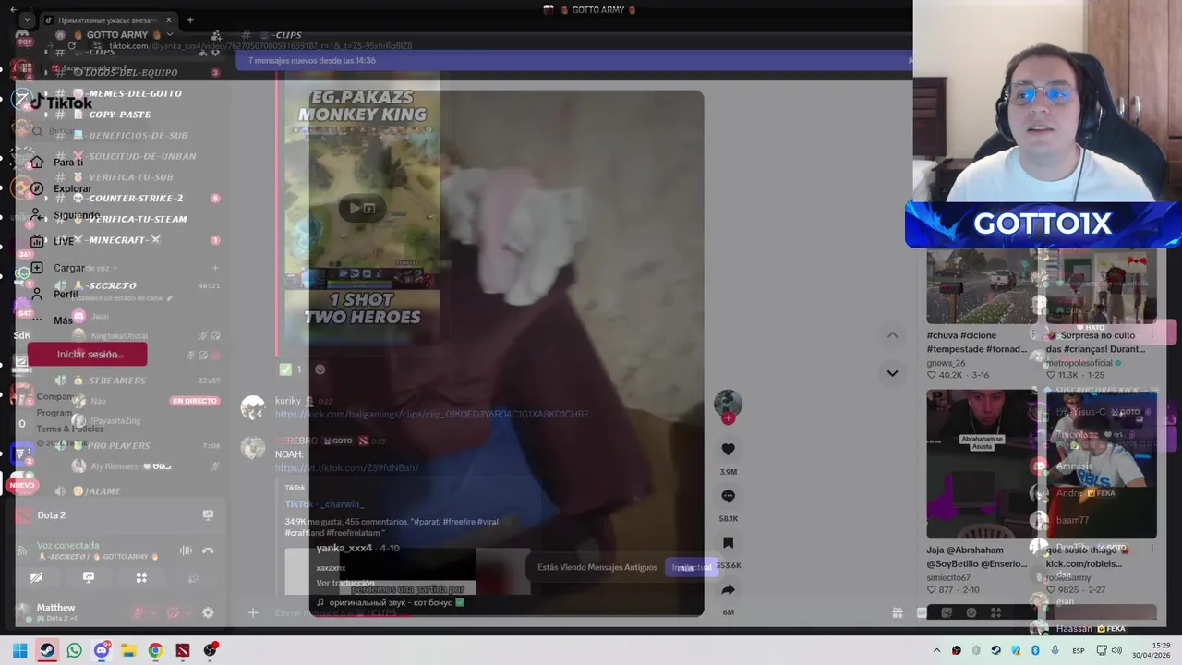Open gift Nitro icon in message bar

pos(897,612)
